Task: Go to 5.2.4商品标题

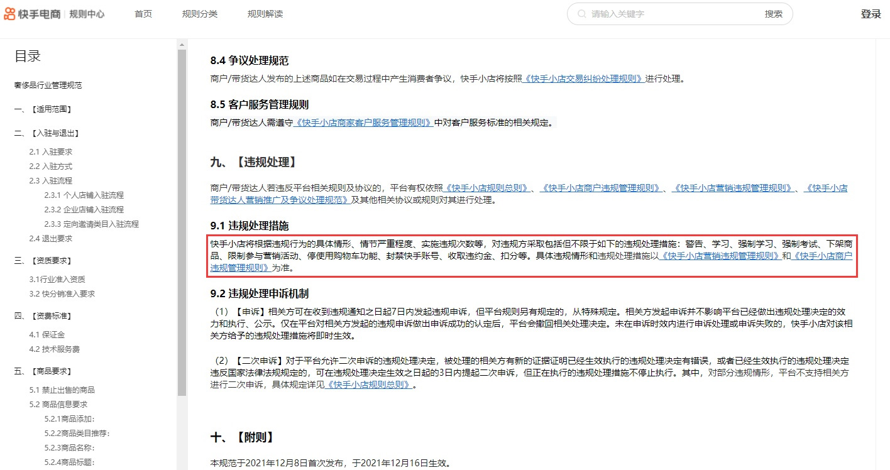Action: [70, 462]
